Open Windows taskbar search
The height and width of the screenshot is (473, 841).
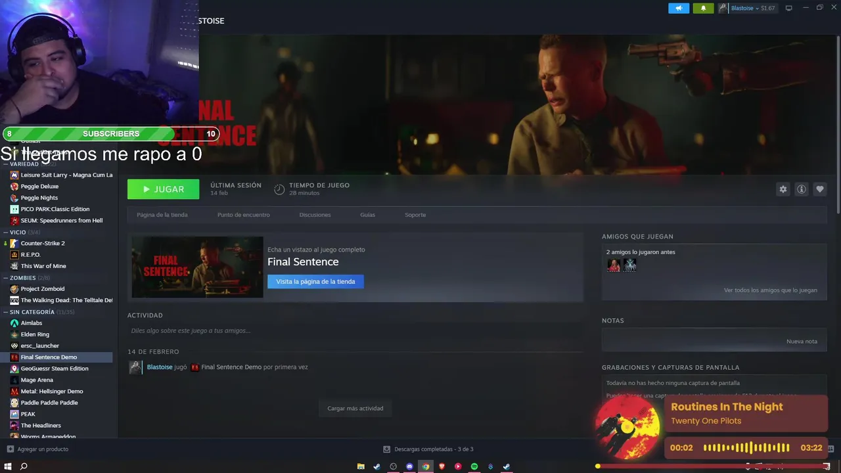point(24,466)
